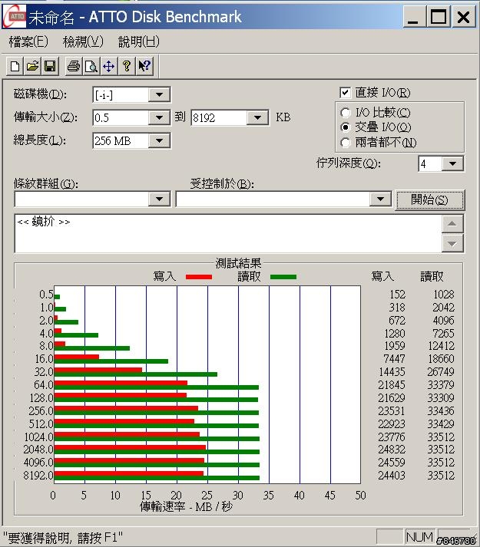Minimize the ATTO Disk Benchmark window

[x=413, y=16]
